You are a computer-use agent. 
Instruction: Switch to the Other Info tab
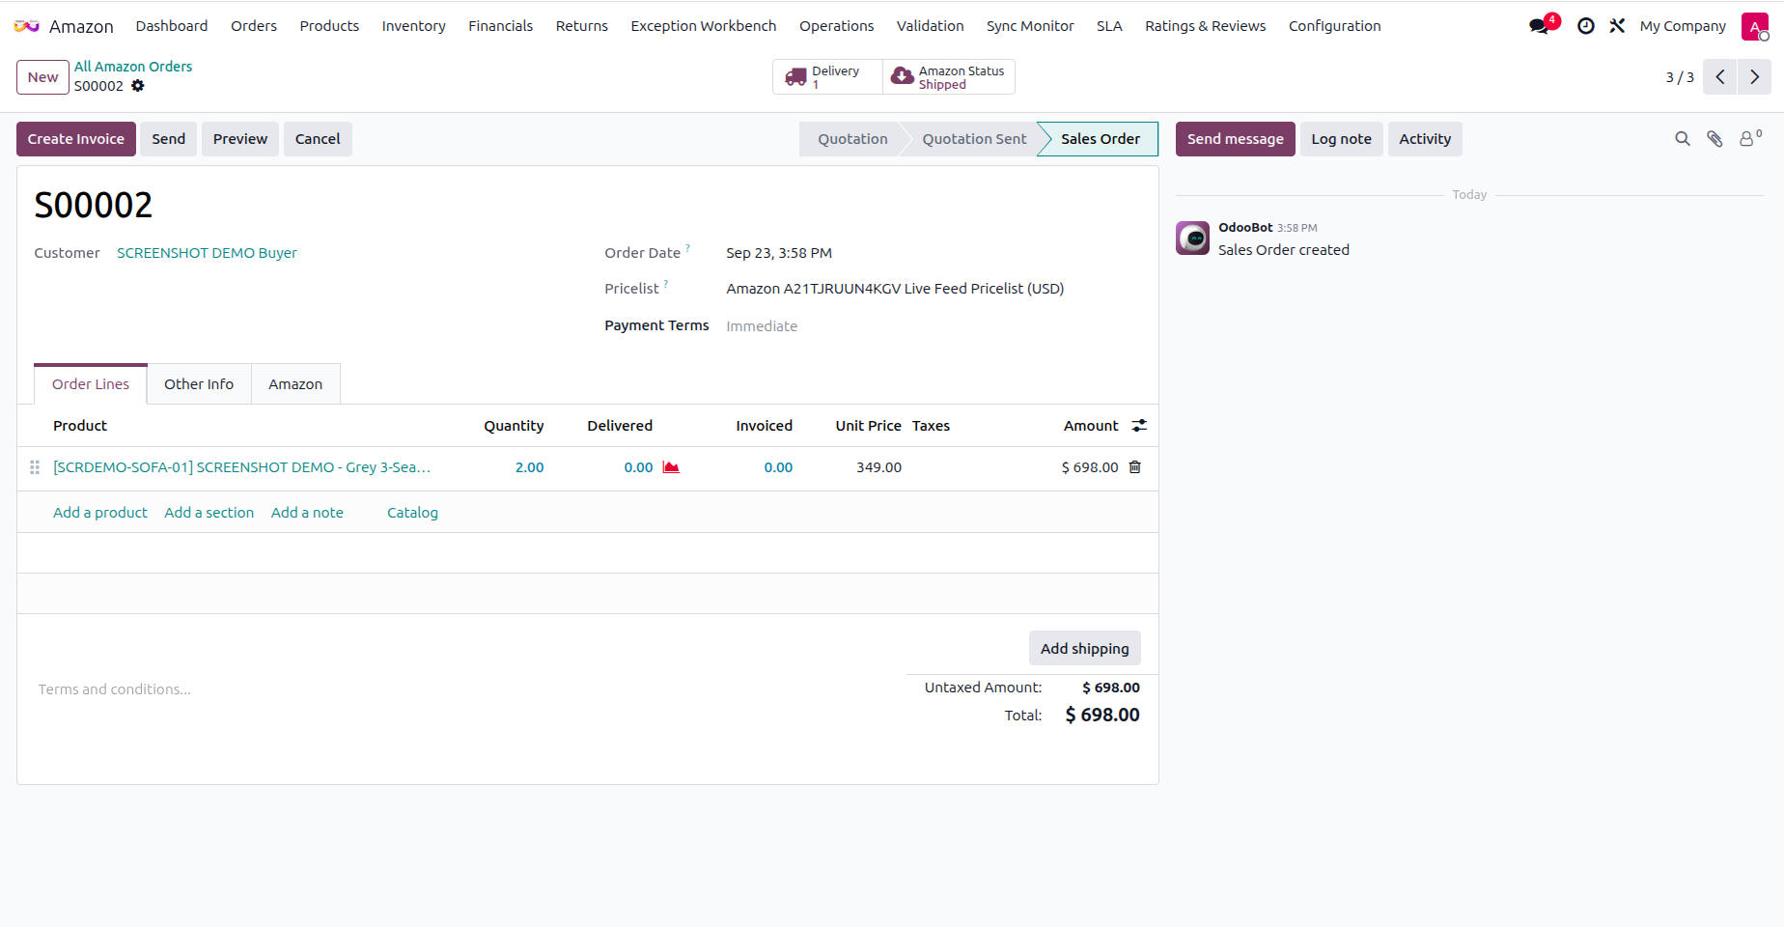point(199,384)
